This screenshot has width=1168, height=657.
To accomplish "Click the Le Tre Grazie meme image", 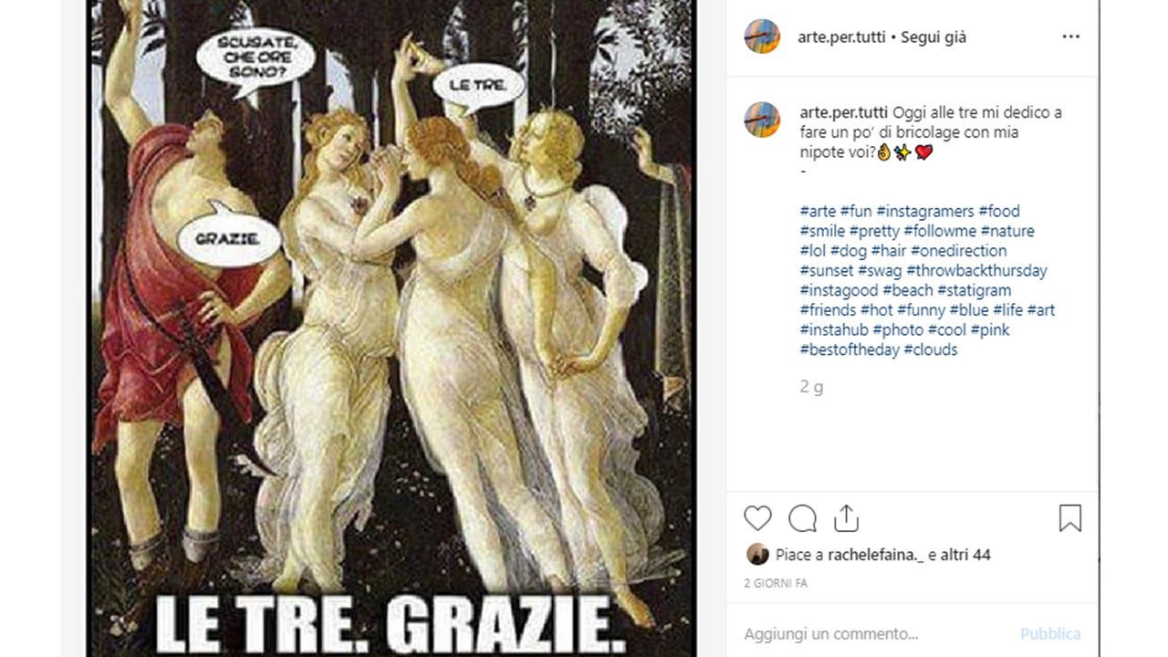I will point(391,328).
